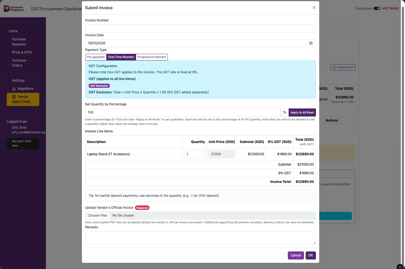Image resolution: width=405 pixels, height=269 pixels.
Task: Click the percent sign addon
Action: (x=284, y=112)
